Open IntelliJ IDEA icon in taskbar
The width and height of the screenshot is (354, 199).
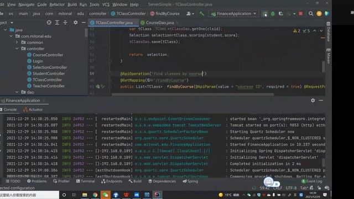[157, 195]
